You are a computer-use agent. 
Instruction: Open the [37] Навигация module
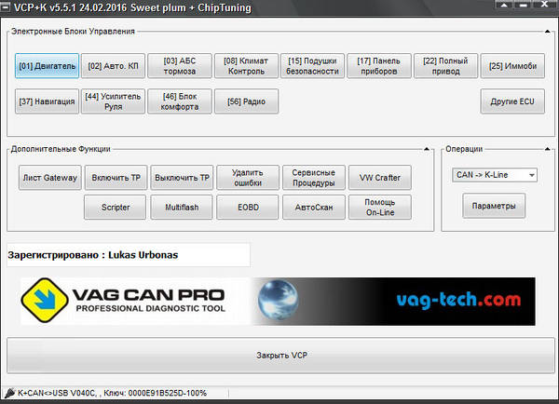pos(48,101)
